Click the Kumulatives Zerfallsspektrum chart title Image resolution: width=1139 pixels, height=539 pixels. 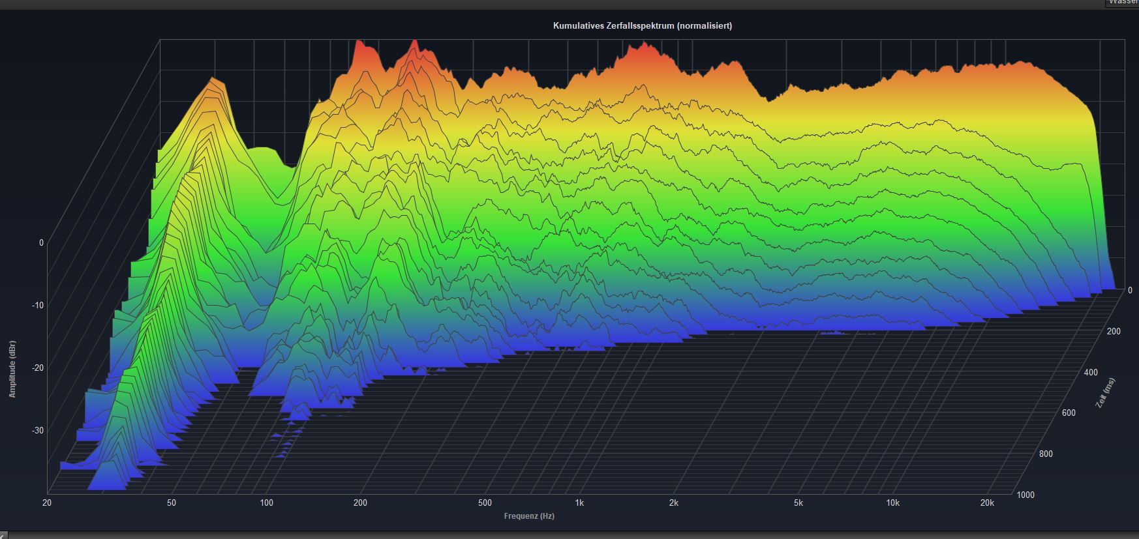click(x=642, y=26)
